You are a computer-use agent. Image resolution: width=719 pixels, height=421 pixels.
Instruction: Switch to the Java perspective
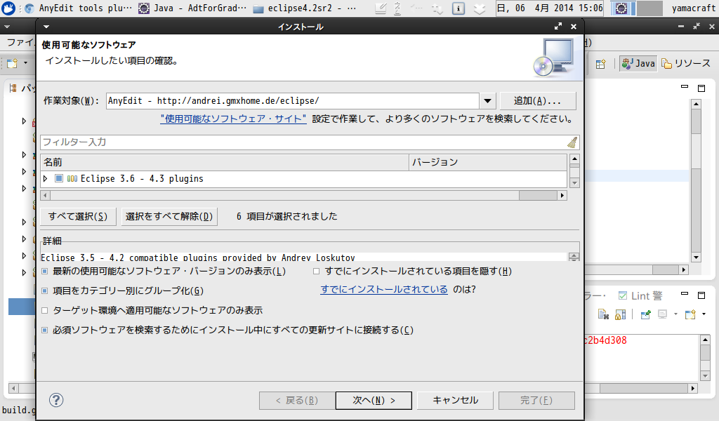click(x=638, y=63)
